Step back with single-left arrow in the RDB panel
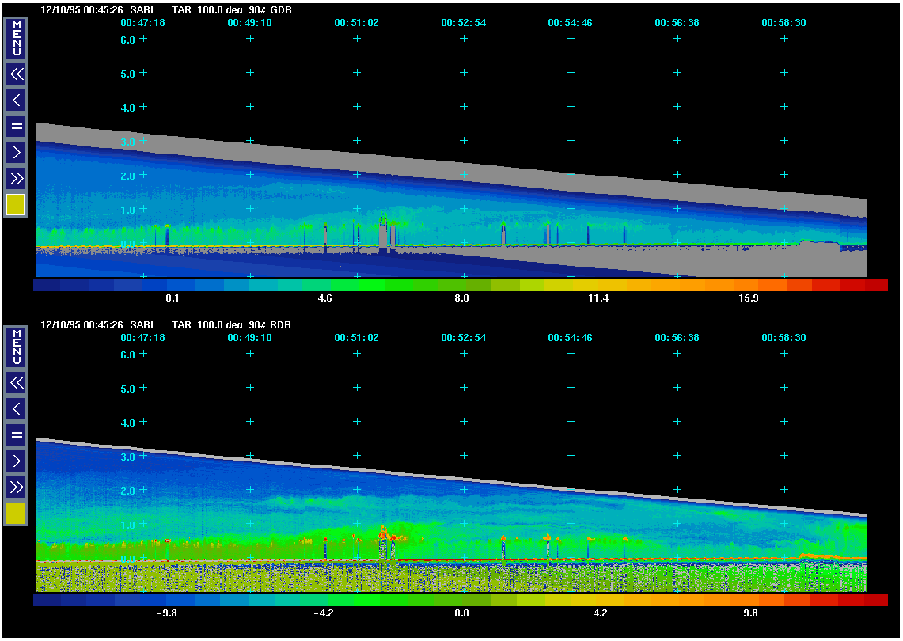Viewport: 903px width, 641px height. 16,409
